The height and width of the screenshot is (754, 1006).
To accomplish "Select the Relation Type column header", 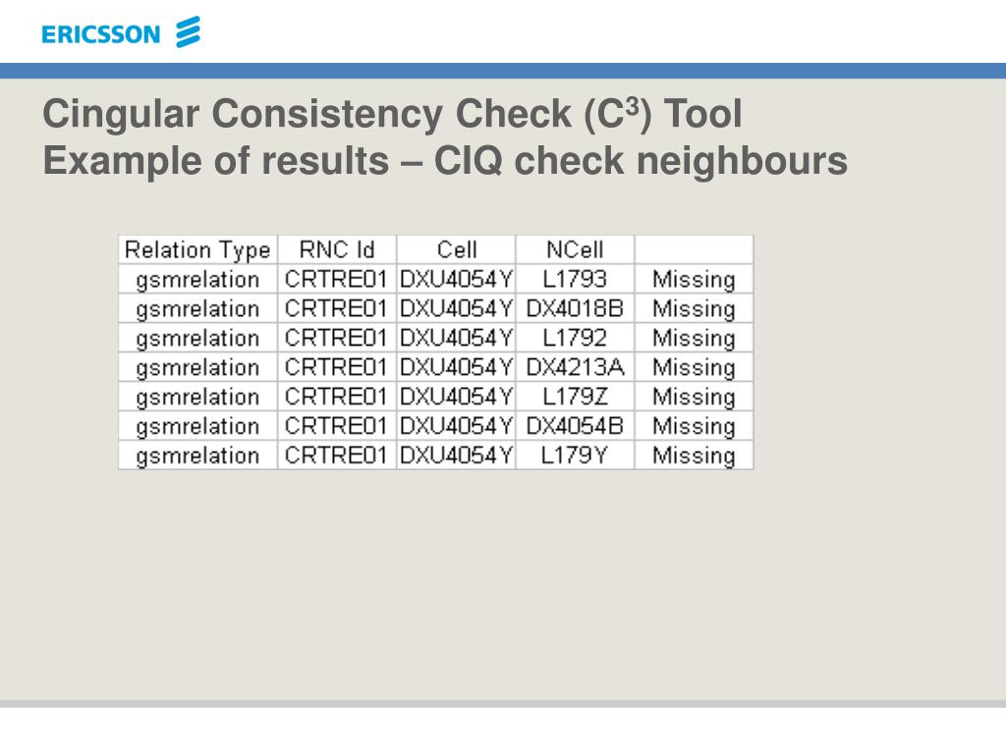I will tap(197, 249).
